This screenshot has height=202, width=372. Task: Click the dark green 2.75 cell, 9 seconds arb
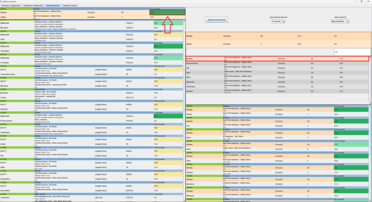168,46
